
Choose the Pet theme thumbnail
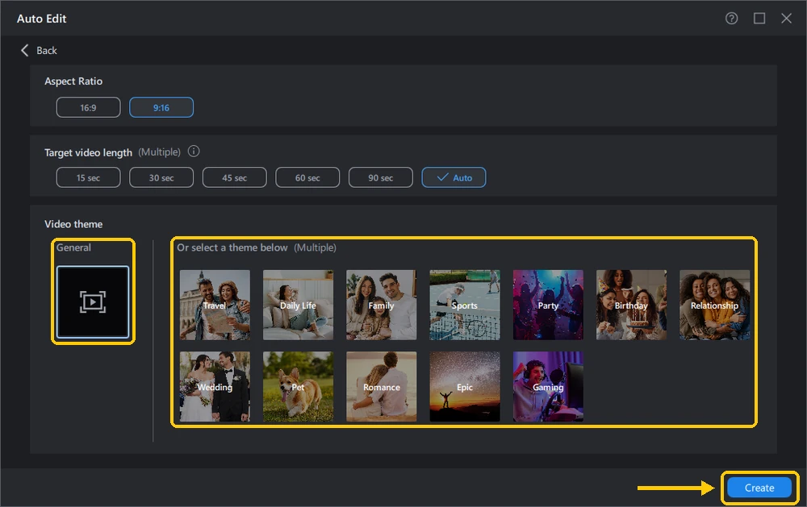(x=298, y=387)
